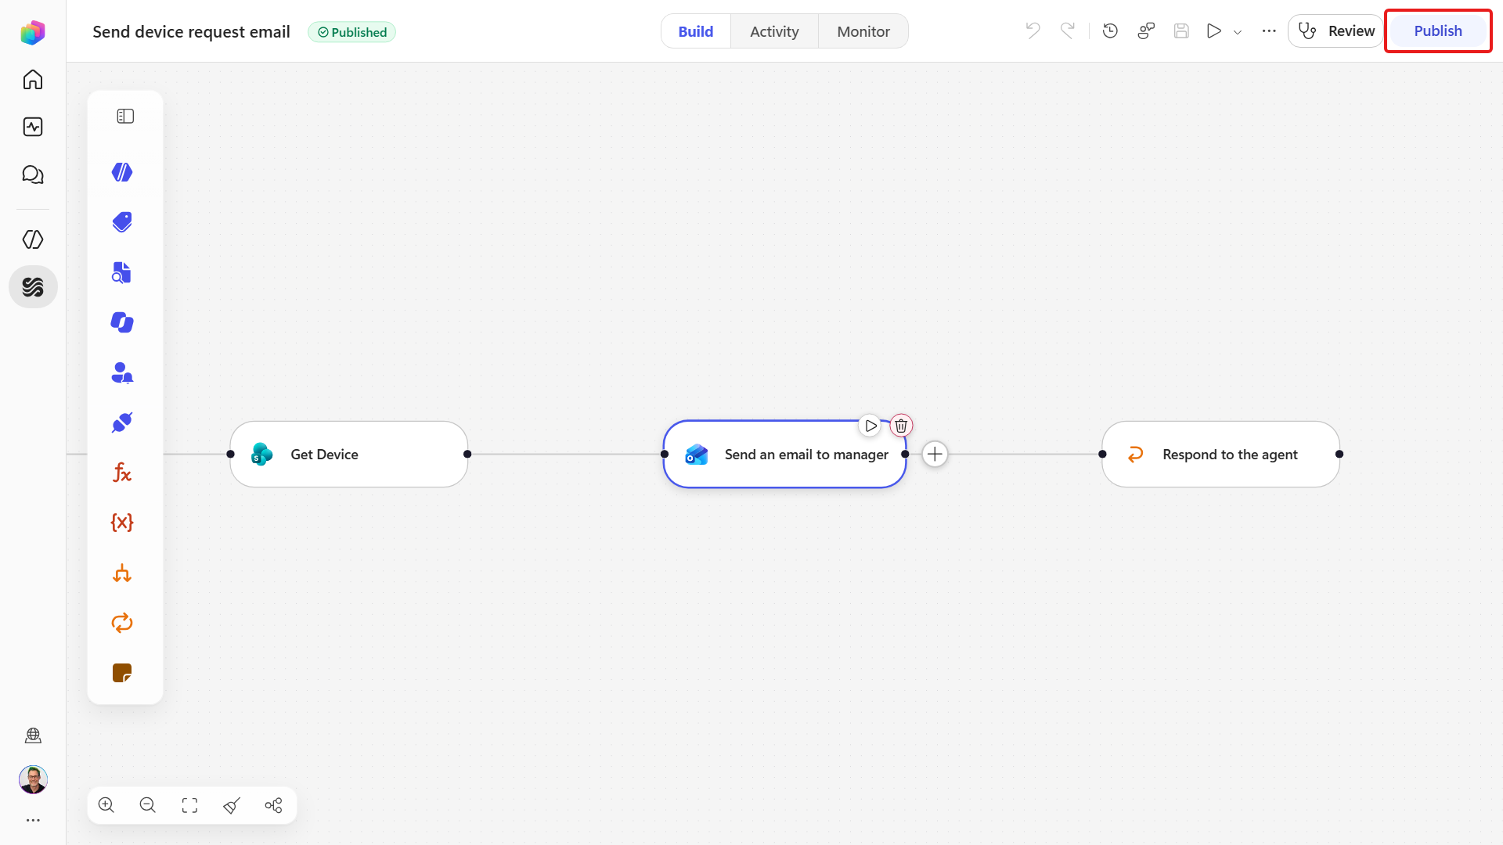
Task: Collapse the tool palette panel icon
Action: [x=125, y=117]
